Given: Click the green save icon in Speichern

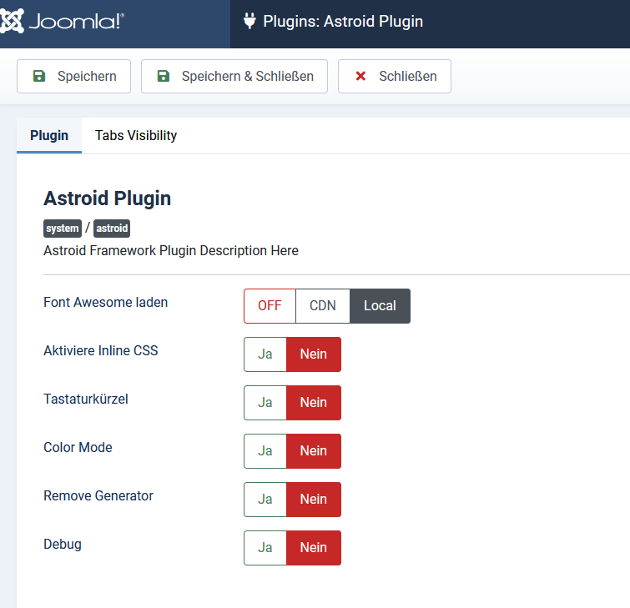Looking at the screenshot, I should tap(39, 76).
